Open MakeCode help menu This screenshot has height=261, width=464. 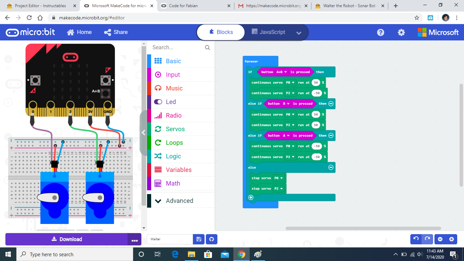tap(381, 32)
